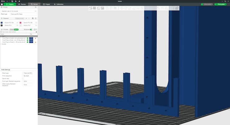Open filament 3 Generic PLA dropdown

pos(10,25)
